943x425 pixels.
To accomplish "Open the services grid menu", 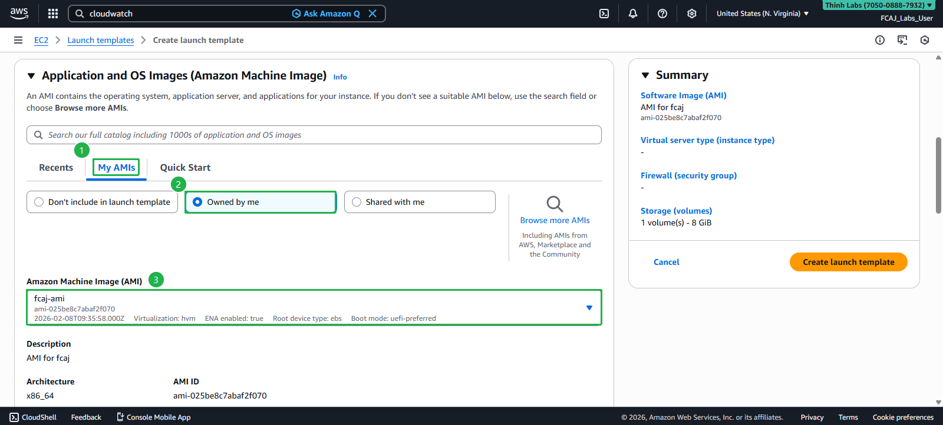I will pyautogui.click(x=53, y=14).
